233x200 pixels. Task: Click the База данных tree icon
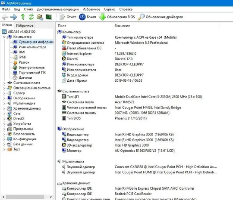[x=9, y=144]
